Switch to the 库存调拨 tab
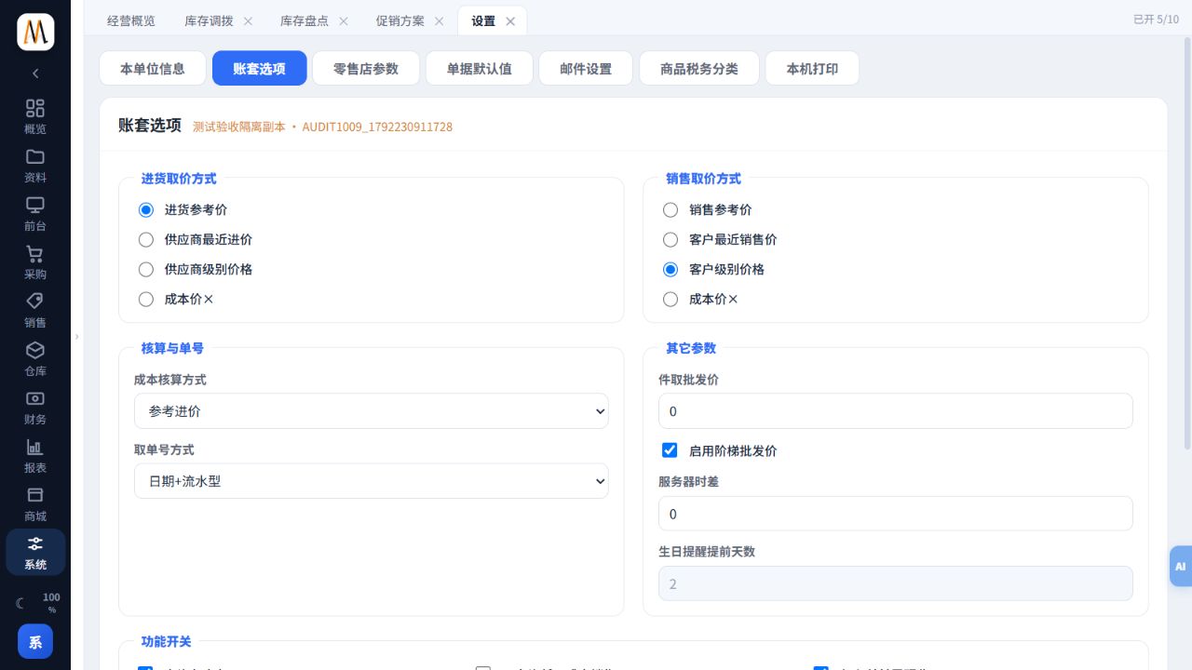 (x=209, y=20)
